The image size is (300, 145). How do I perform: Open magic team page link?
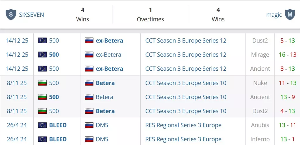click(274, 15)
